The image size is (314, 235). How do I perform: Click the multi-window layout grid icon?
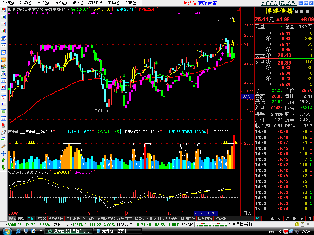(3, 118)
